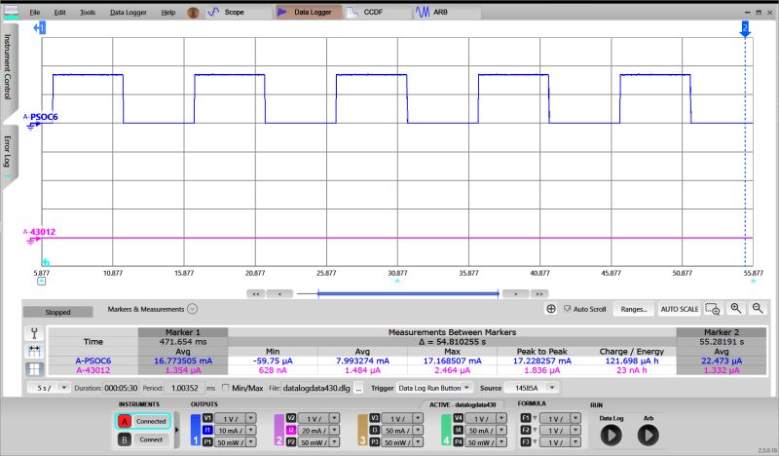Viewport: 779px width, 456px height.
Task: Click instrument B Connect button
Action: coord(151,439)
